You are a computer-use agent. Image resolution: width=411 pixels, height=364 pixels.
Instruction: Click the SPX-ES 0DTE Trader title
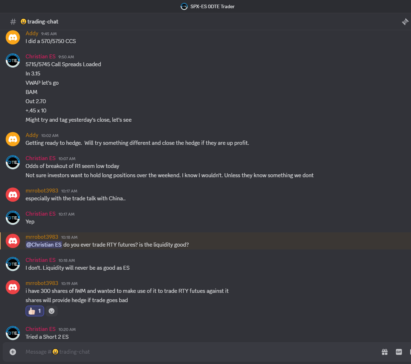click(212, 6)
